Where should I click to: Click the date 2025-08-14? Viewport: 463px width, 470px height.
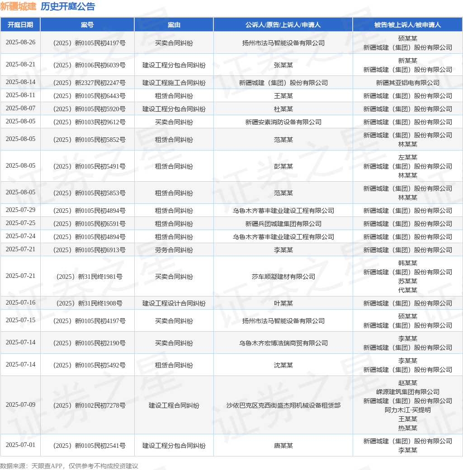click(20, 82)
